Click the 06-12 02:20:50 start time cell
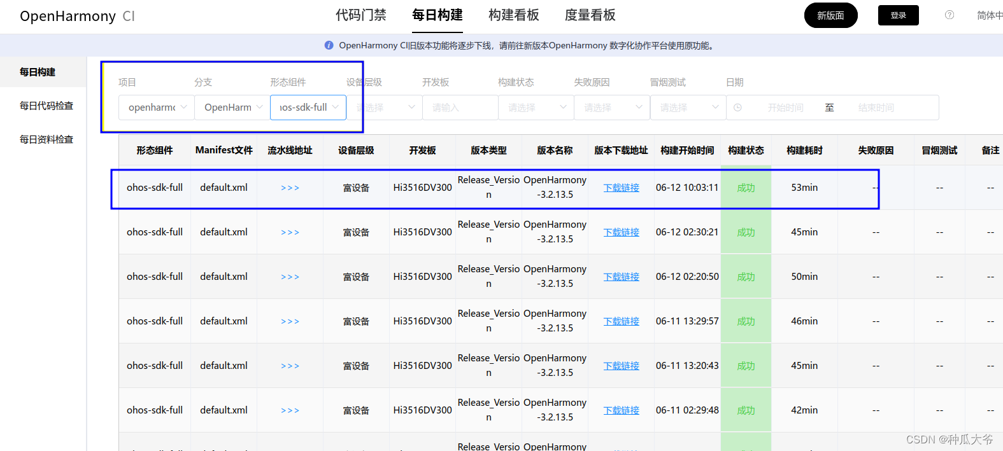This screenshot has width=1003, height=451. click(x=687, y=277)
